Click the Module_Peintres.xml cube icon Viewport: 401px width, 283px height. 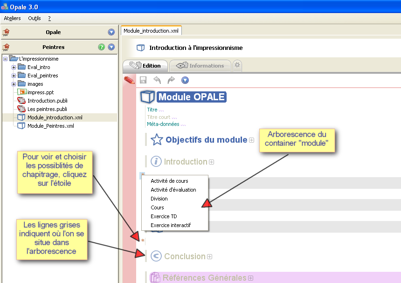click(x=21, y=126)
